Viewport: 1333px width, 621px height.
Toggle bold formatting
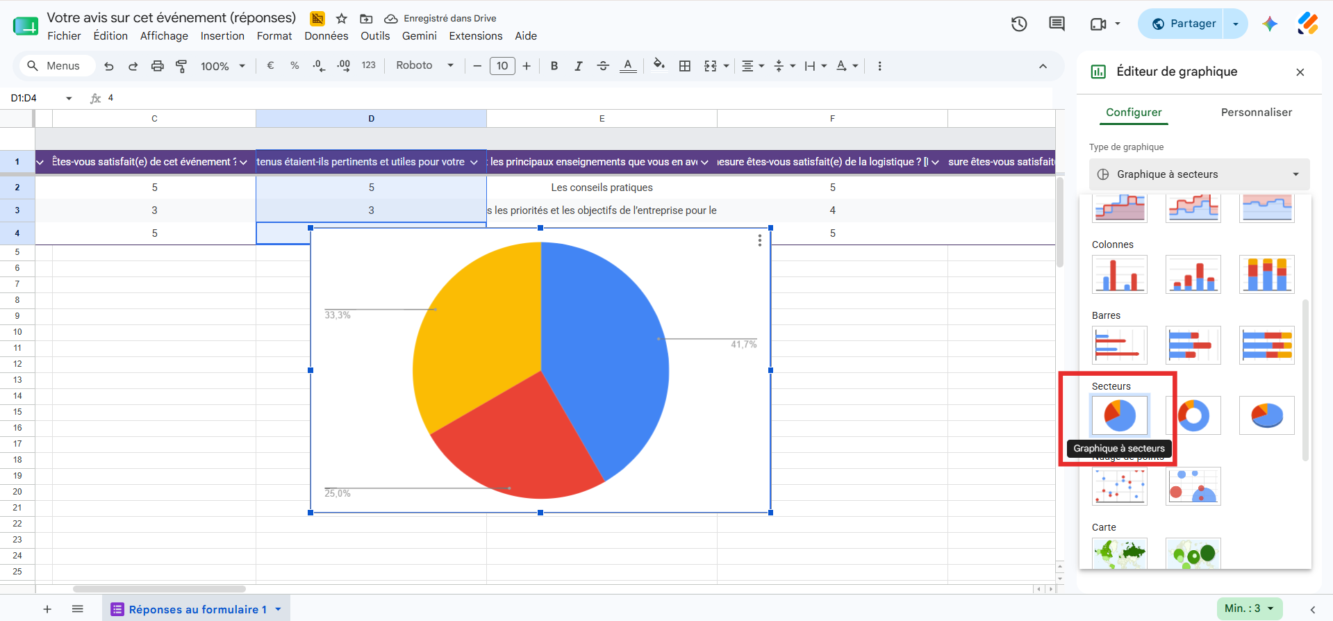click(x=554, y=66)
